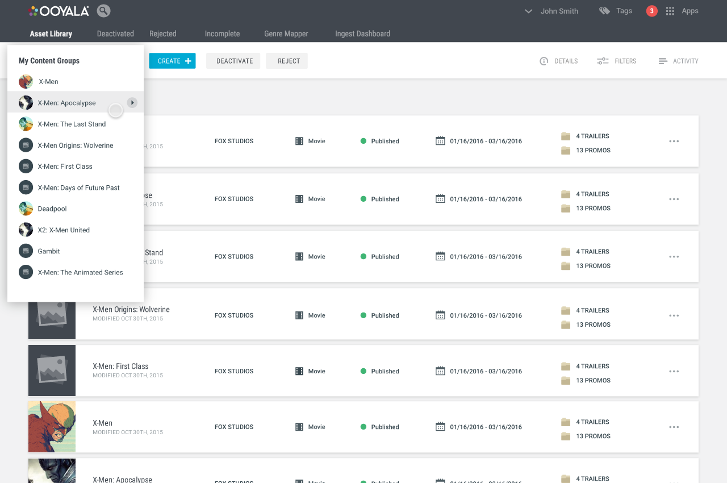Open the Filters panel
This screenshot has height=483, width=727.
click(x=616, y=61)
